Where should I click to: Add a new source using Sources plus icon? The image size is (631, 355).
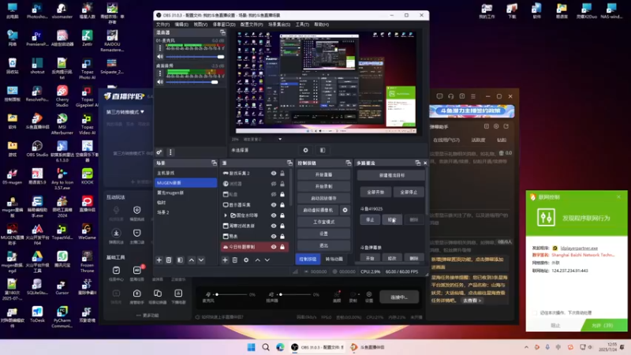(x=225, y=260)
